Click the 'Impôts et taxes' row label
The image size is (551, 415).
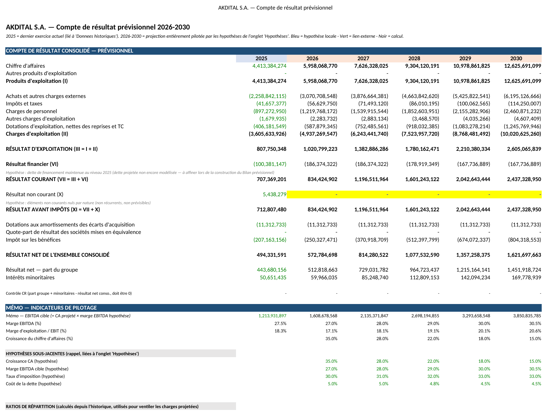[24, 104]
